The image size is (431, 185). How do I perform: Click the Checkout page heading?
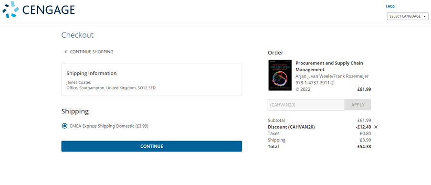click(77, 35)
